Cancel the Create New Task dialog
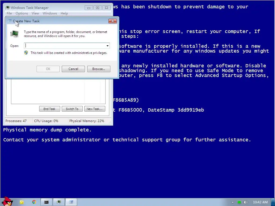The image size is (275, 206). tap(73, 69)
